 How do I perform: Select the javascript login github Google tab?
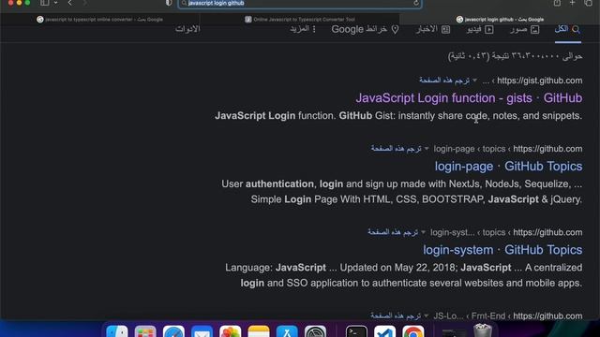[x=500, y=19]
